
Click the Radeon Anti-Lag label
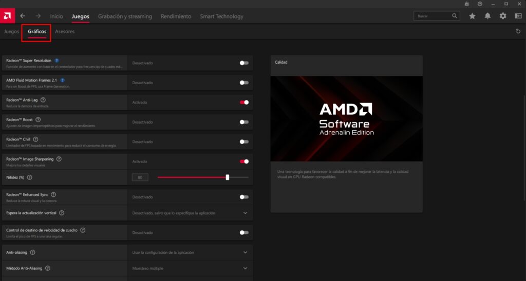(22, 100)
